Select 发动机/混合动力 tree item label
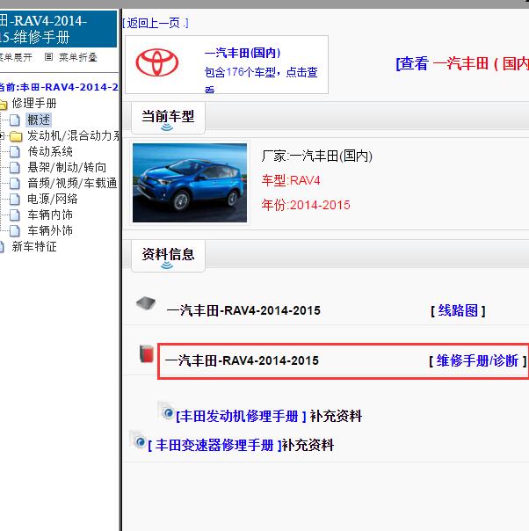The width and height of the screenshot is (529, 531). 74,135
